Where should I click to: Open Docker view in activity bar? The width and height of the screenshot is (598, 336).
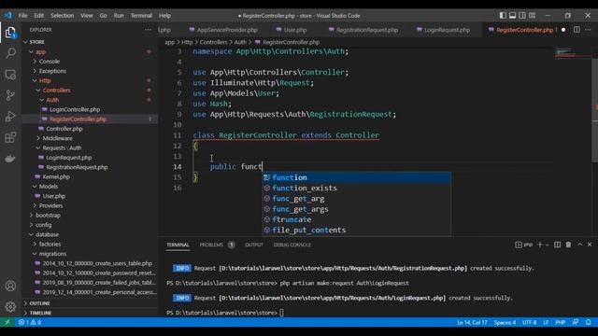click(x=10, y=158)
